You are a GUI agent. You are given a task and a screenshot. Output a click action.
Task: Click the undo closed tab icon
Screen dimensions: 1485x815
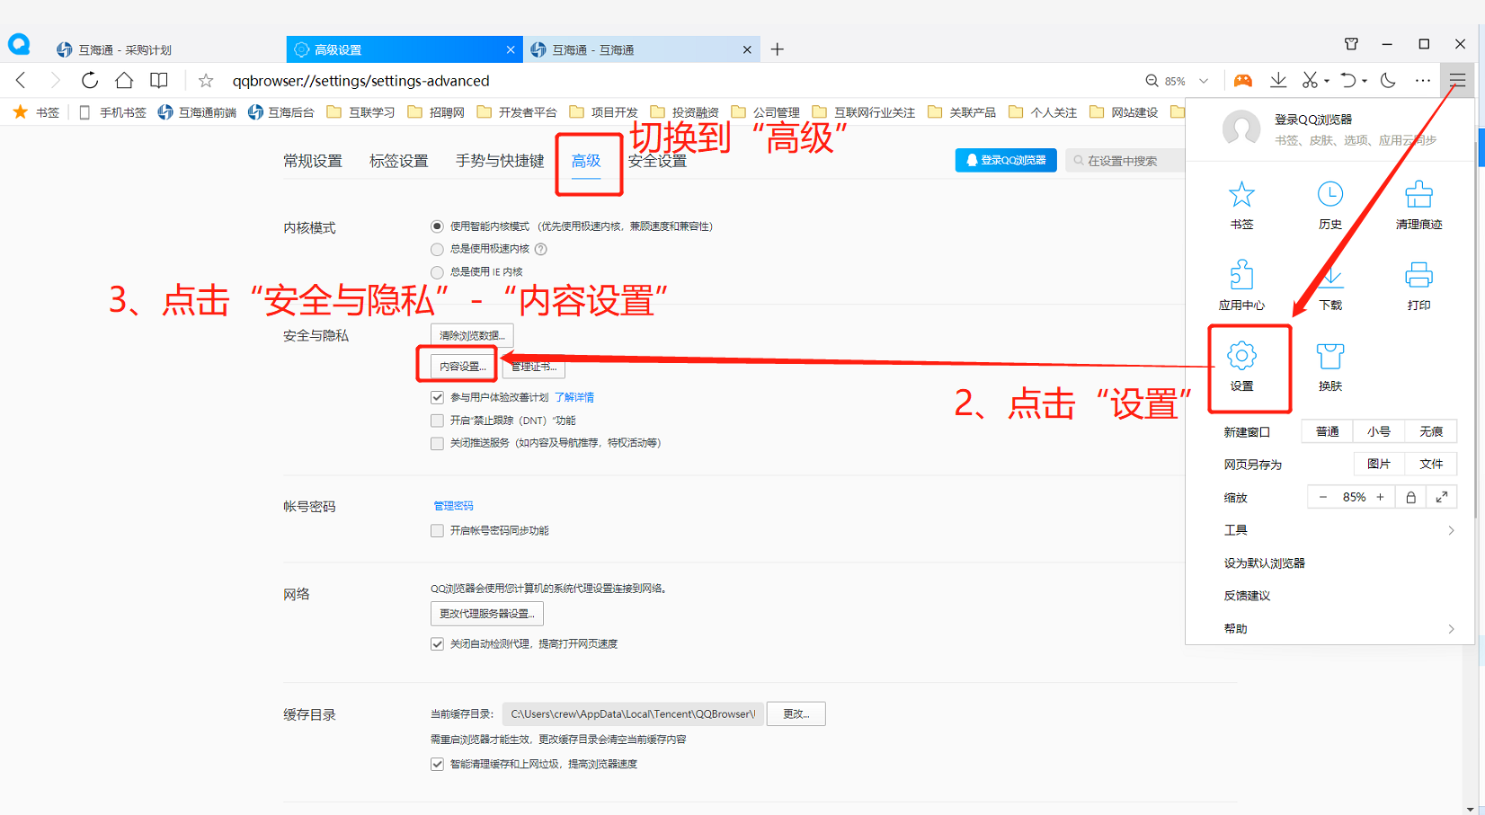tap(1347, 81)
